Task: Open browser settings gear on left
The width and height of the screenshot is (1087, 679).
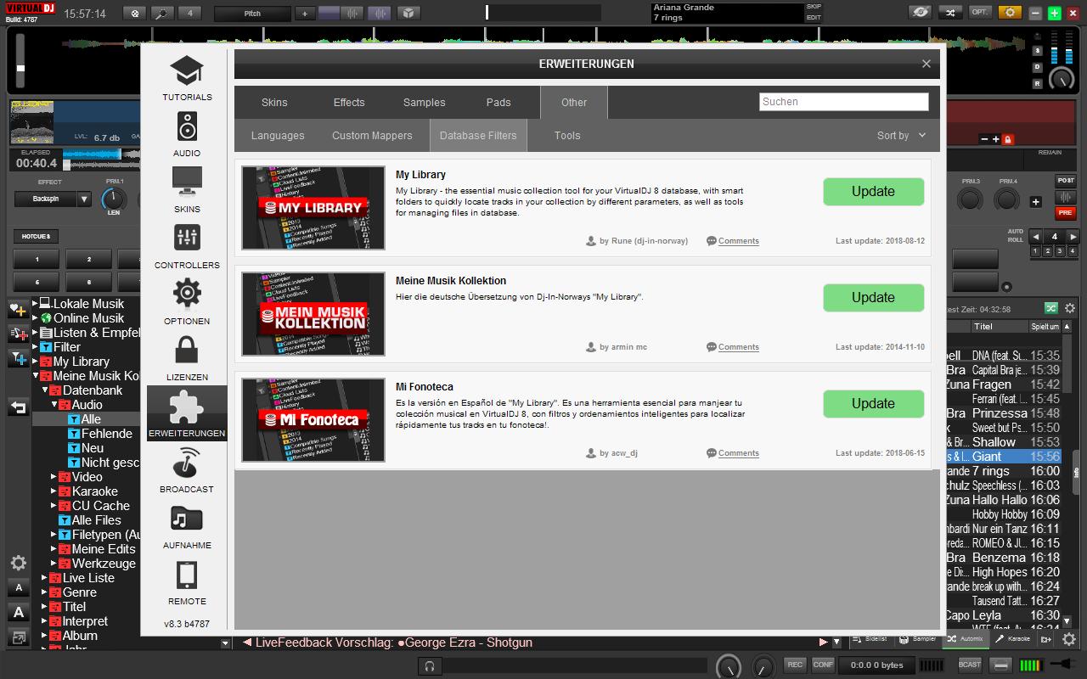Action: 18,563
